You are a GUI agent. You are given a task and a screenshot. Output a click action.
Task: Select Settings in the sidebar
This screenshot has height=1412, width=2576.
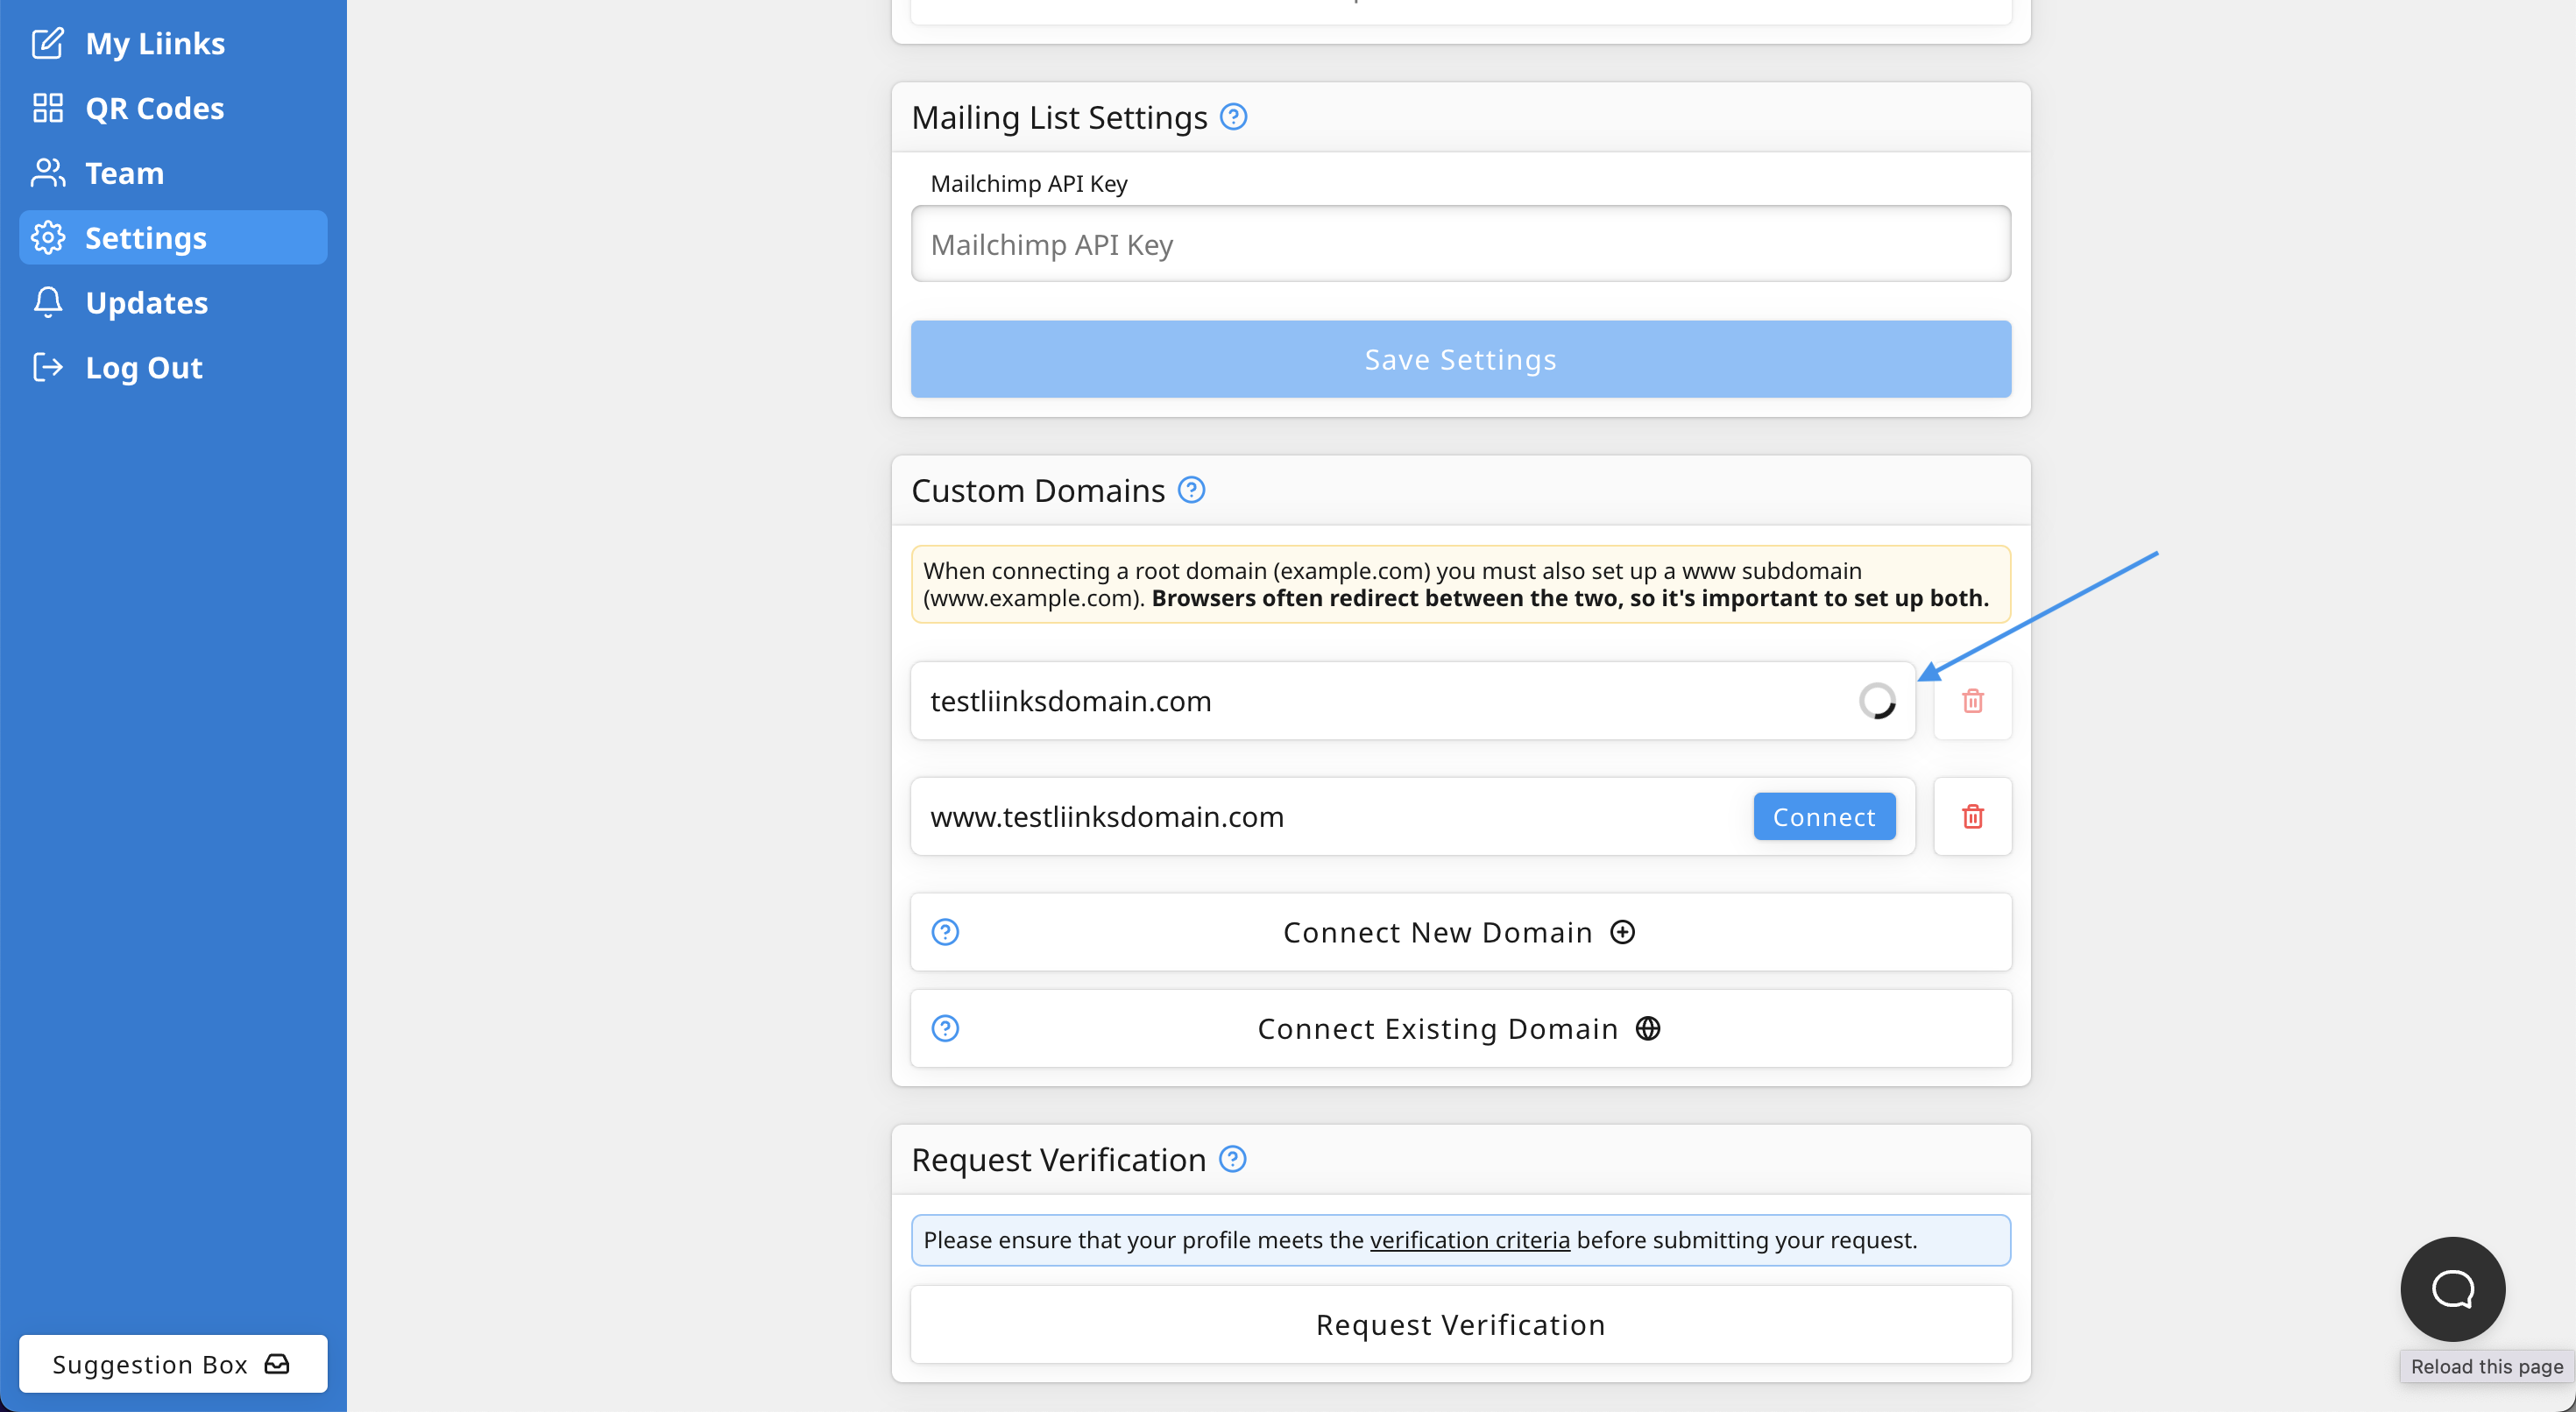click(146, 238)
